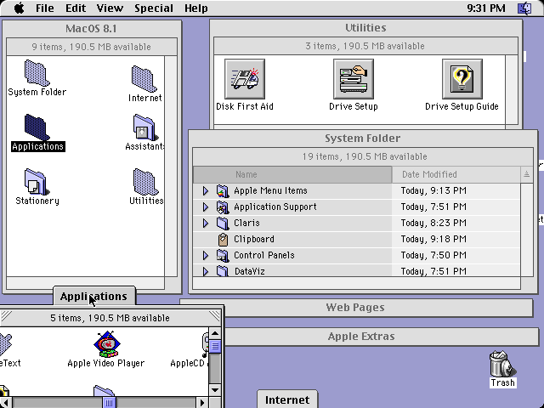Expand the Control Panels disclosure triangle
544x408 pixels.
(206, 255)
